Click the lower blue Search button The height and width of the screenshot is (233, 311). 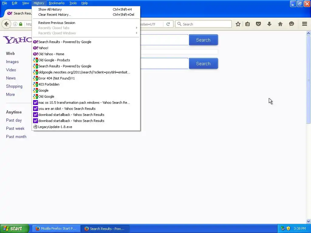pos(203,64)
